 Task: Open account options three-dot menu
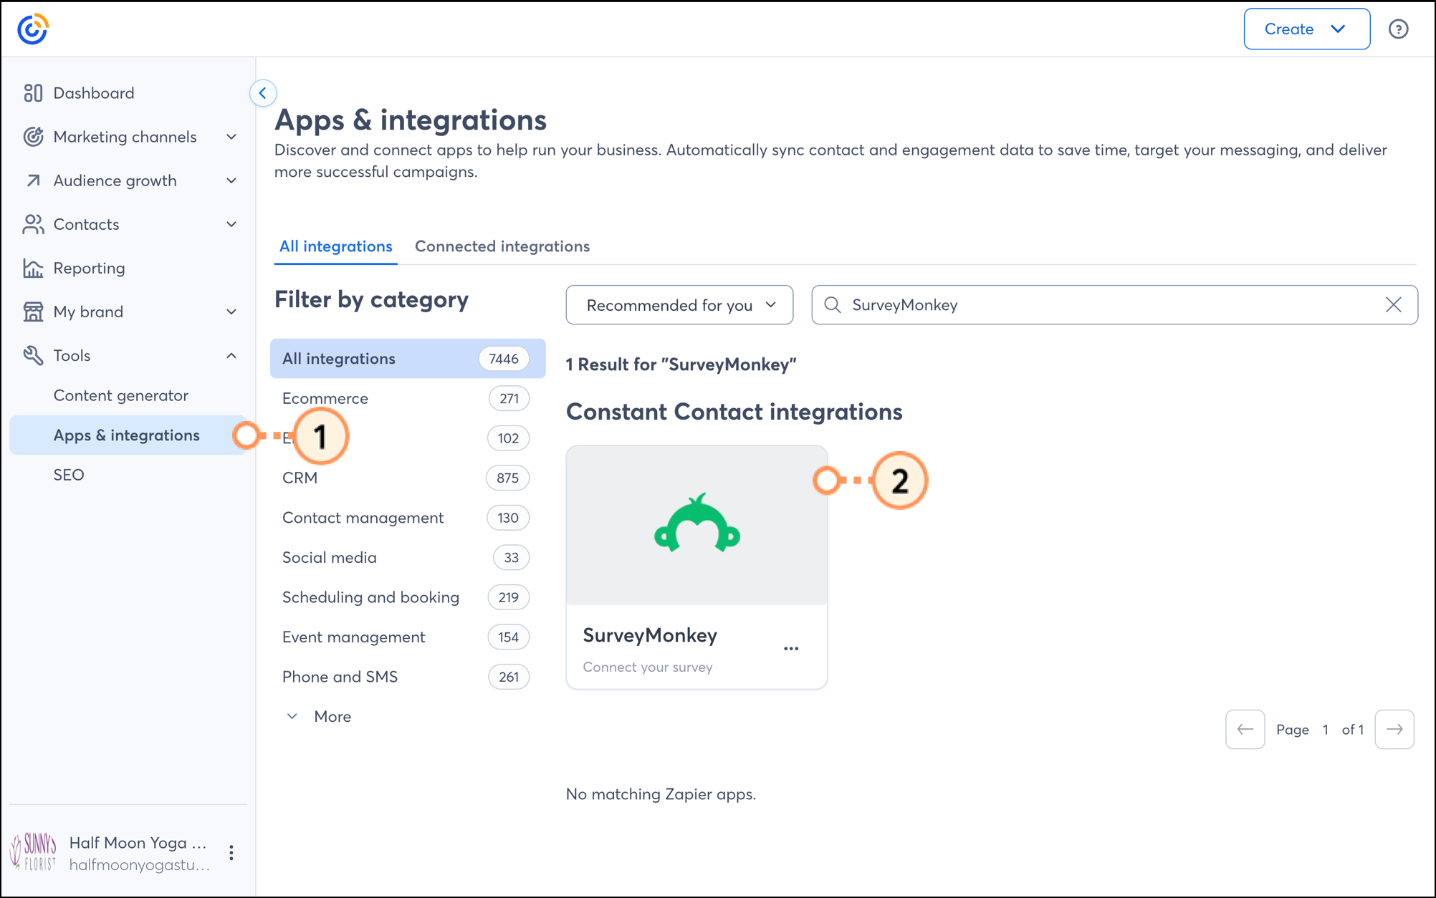coord(231,853)
